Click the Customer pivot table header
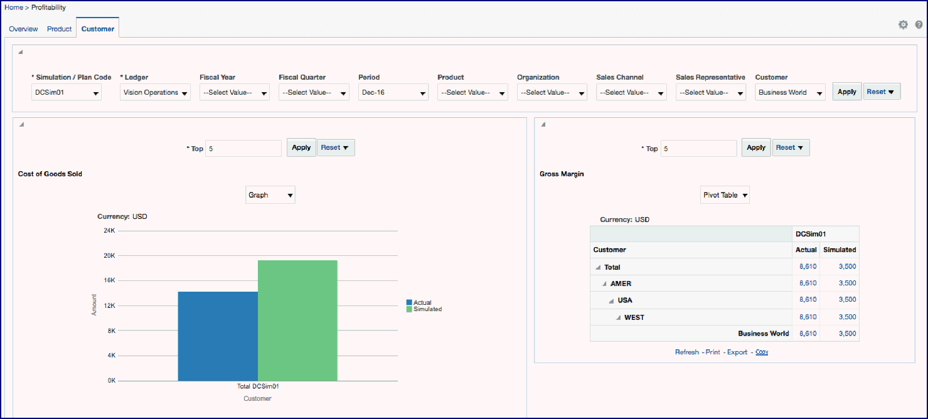Screen dimensions: 928x419 (609, 250)
